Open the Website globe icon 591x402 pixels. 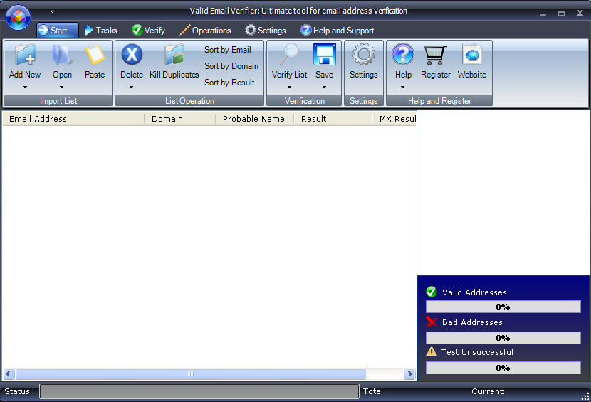tap(472, 55)
